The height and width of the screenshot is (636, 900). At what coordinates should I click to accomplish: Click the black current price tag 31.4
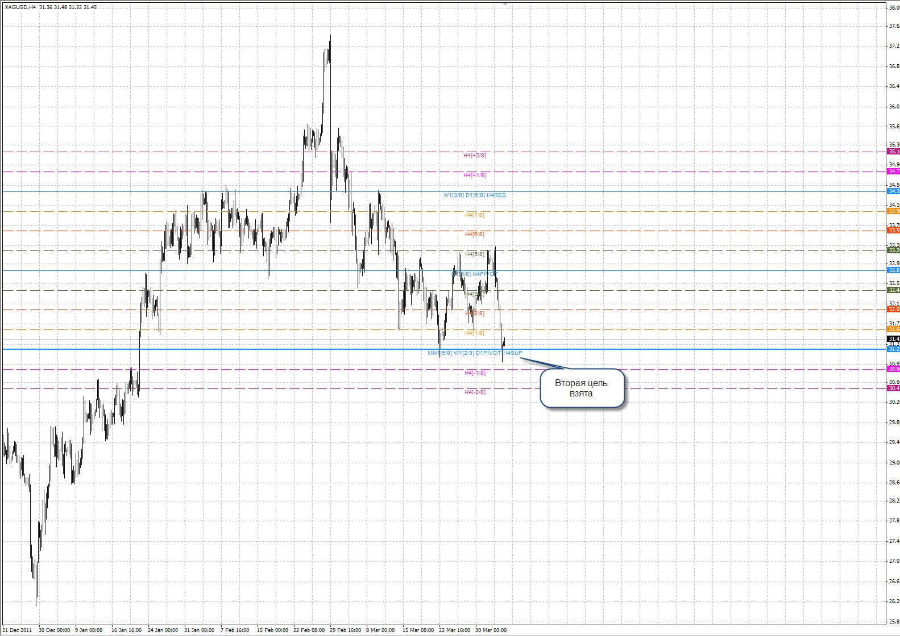[893, 339]
